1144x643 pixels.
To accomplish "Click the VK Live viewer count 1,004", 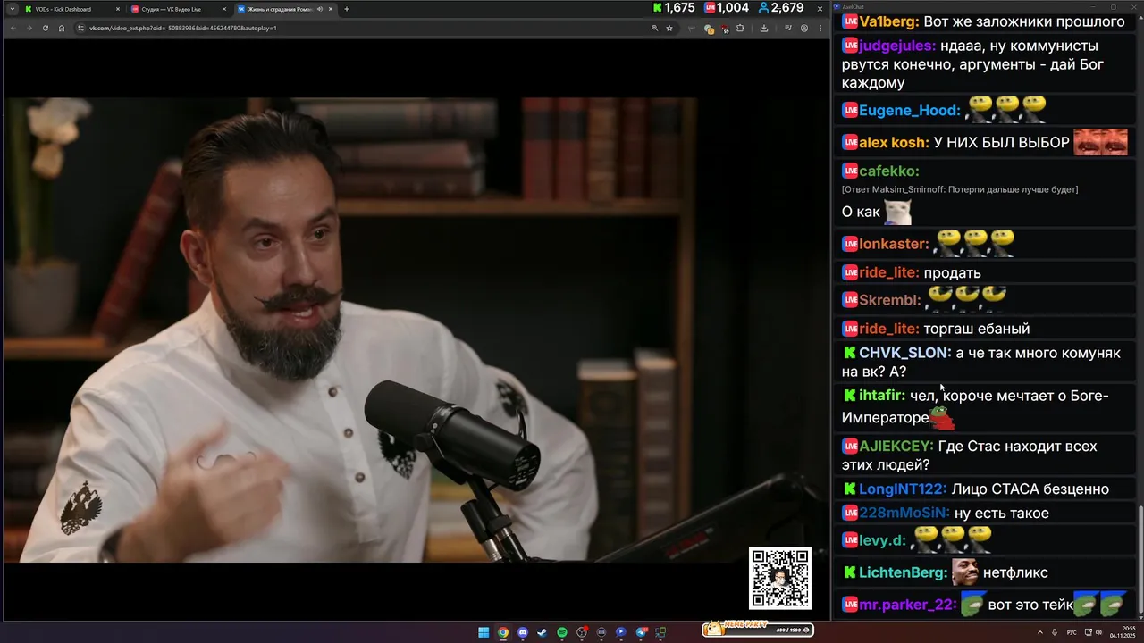I will click(726, 8).
